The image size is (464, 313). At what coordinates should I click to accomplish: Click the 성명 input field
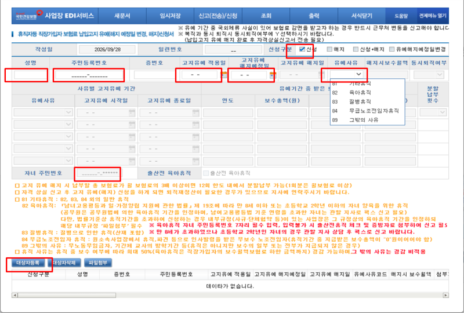[x=30, y=75]
